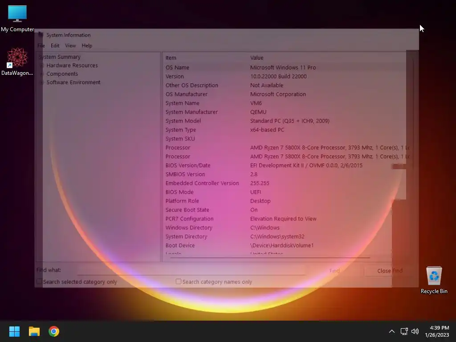The height and width of the screenshot is (342, 456).
Task: Launch File Explorer from taskbar
Action: tap(34, 331)
